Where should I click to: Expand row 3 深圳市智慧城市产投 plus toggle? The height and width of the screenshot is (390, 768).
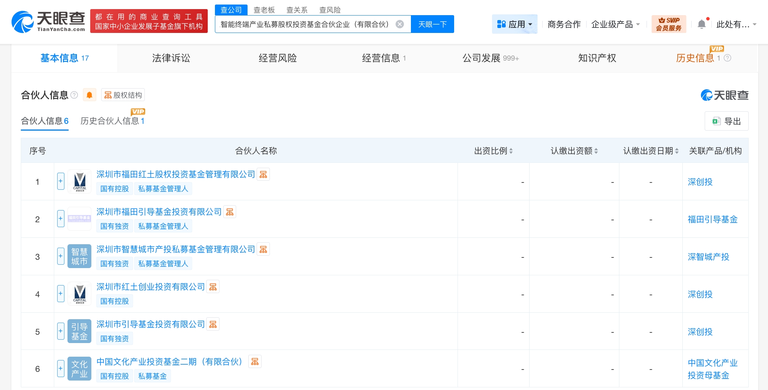[61, 256]
